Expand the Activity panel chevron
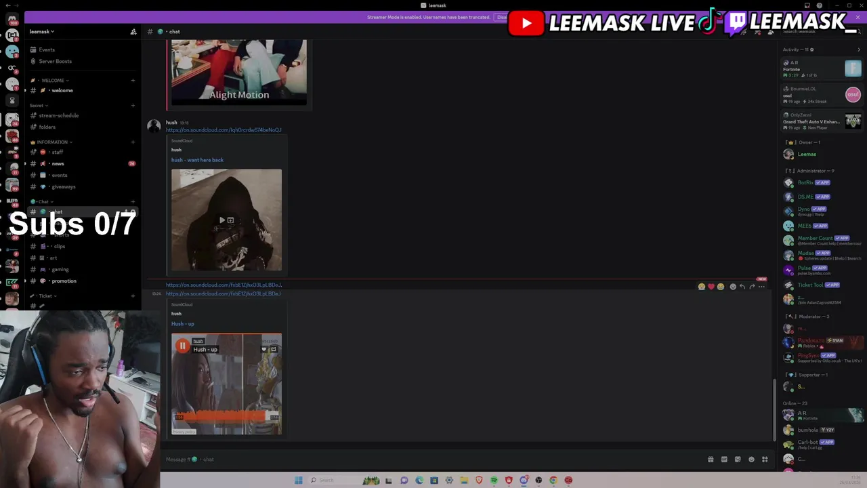Viewport: 867px width, 488px height. pyautogui.click(x=859, y=49)
